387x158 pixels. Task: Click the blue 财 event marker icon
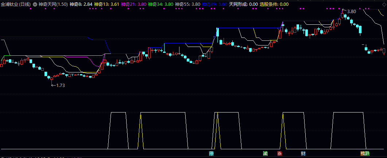tap(303, 154)
